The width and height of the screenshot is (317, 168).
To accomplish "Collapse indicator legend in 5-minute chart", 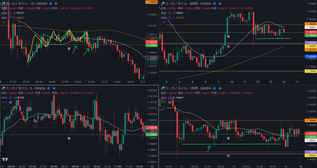I will 4,107.
